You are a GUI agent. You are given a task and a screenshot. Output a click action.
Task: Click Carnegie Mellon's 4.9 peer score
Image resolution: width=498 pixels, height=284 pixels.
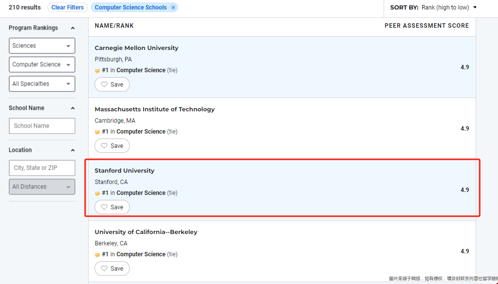pyautogui.click(x=465, y=67)
